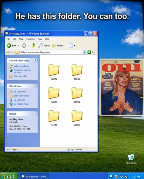Viewport: 144px width, 179px height.
Task: Open the 1960s folder icon
Action: (x=54, y=93)
